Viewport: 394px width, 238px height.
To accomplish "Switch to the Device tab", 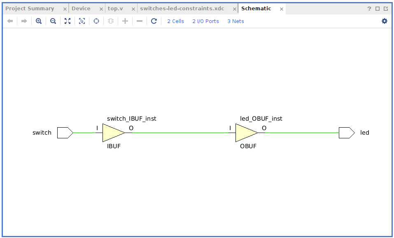I will click(81, 8).
